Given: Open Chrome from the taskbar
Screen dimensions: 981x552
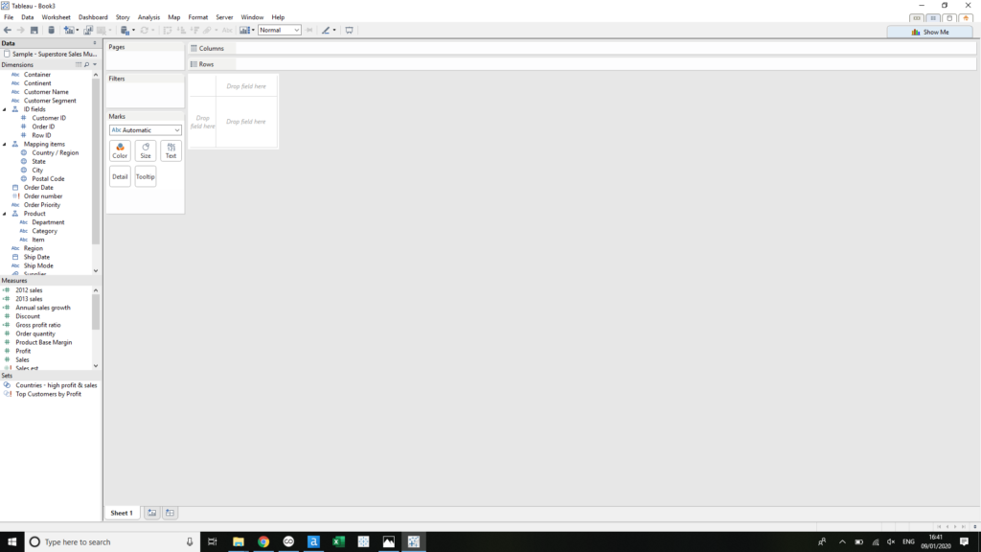Looking at the screenshot, I should pos(263,542).
